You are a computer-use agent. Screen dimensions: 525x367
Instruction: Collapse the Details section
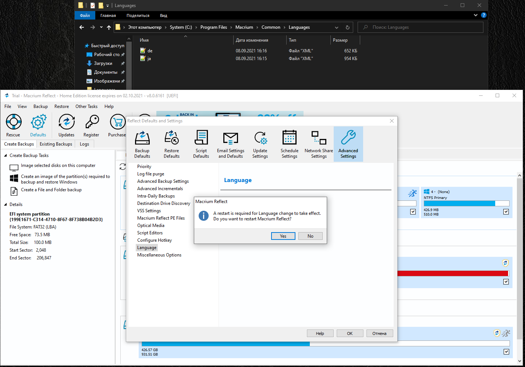click(x=6, y=205)
